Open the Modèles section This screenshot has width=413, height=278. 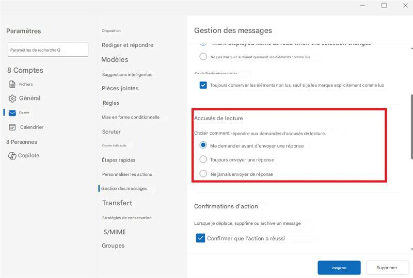[x=115, y=59]
